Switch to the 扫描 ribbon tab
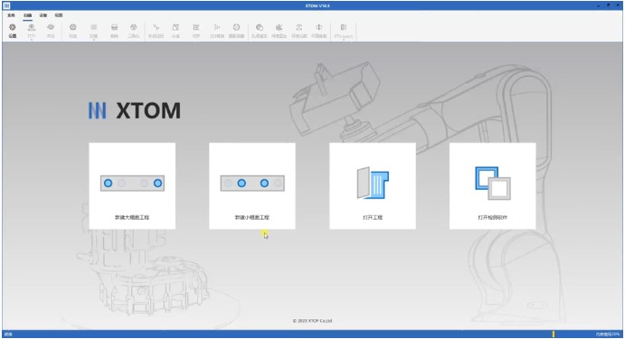This screenshot has width=625, height=339. pyautogui.click(x=27, y=15)
